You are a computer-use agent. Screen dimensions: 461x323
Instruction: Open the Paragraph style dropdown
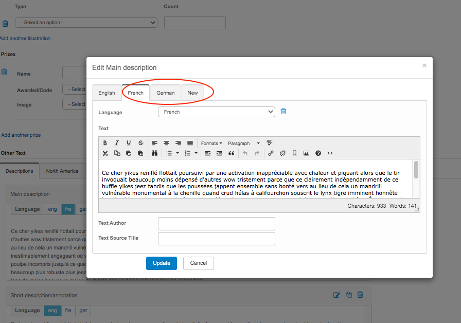(244, 143)
